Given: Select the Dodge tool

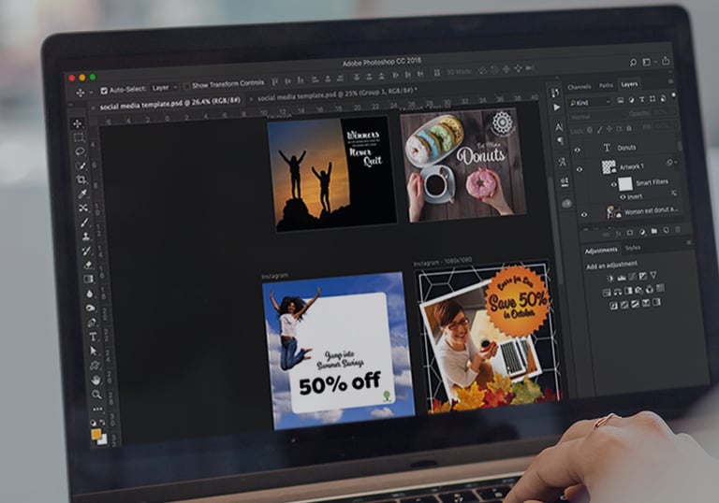Looking at the screenshot, I should (x=90, y=308).
